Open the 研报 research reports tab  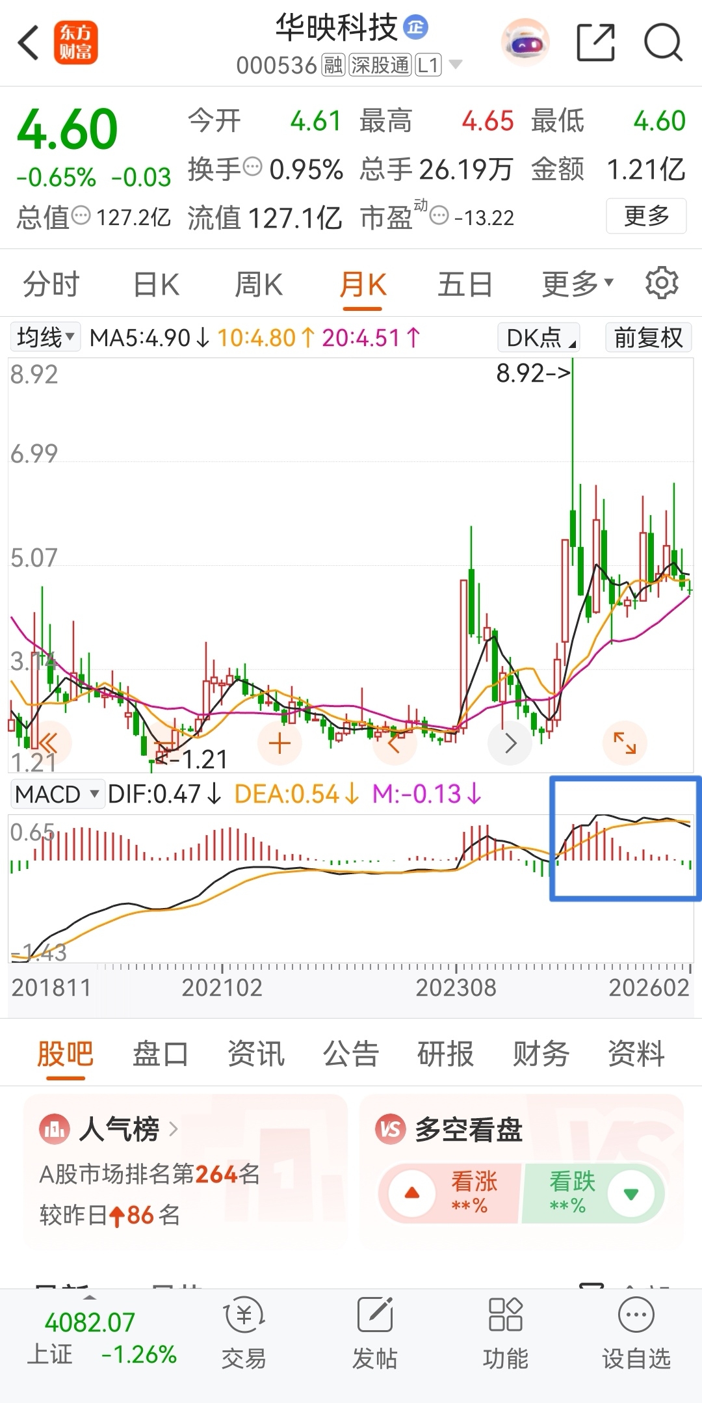coord(445,1053)
